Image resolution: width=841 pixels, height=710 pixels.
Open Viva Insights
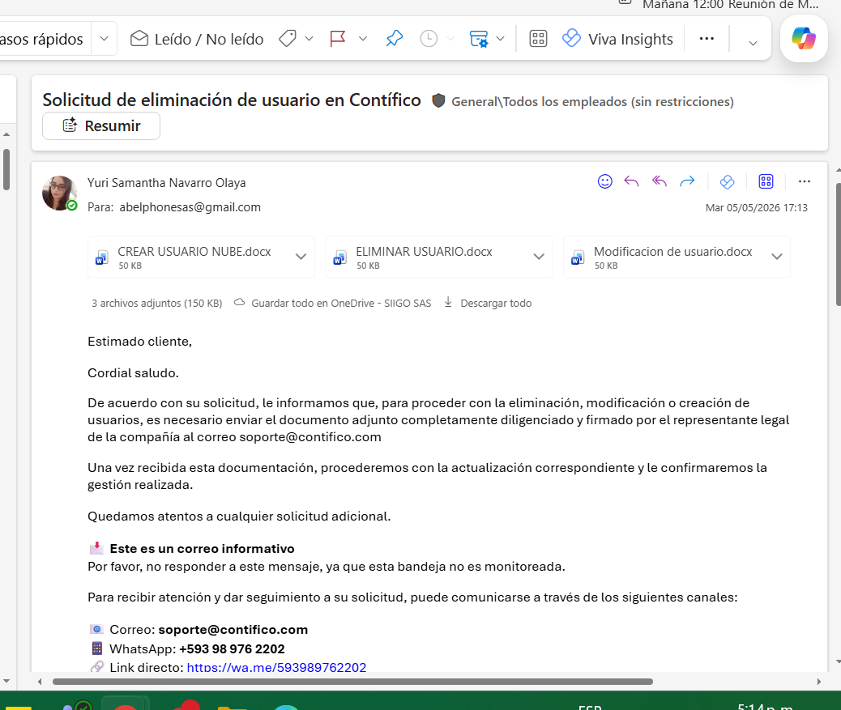617,39
